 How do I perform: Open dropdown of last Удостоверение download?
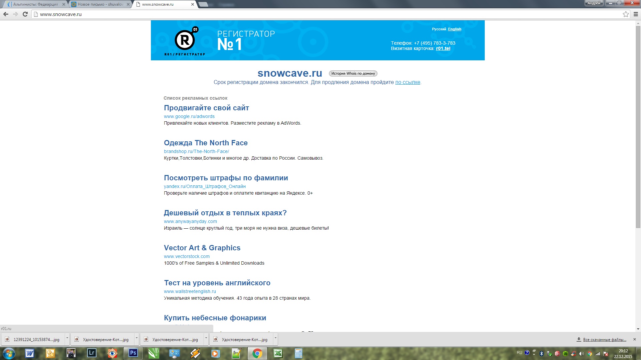click(275, 339)
